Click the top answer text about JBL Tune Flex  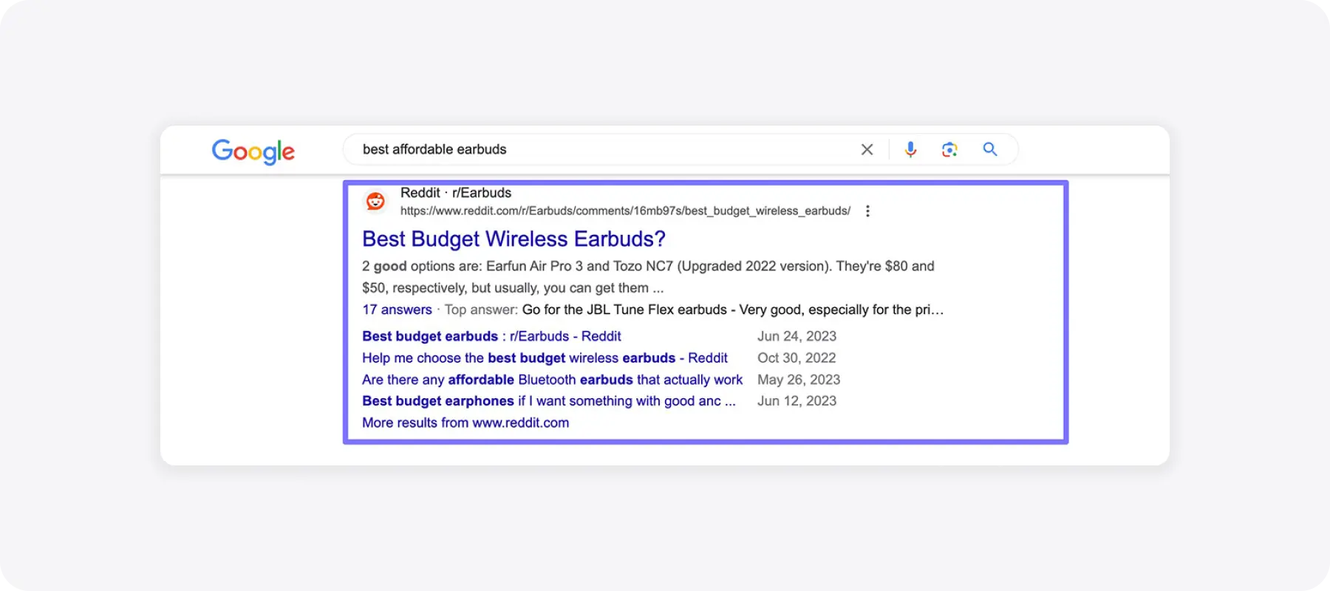coord(733,310)
